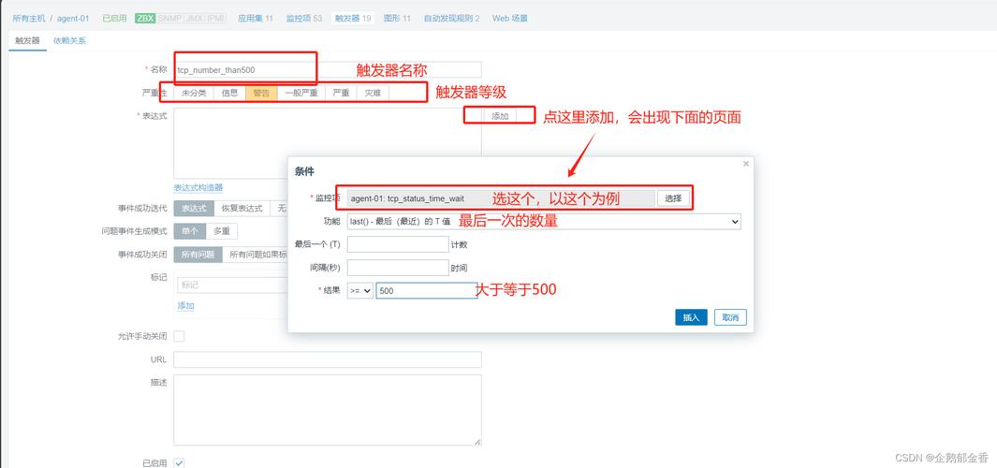997x468 pixels.
Task: Open the >= operator dropdown
Action: 359,290
